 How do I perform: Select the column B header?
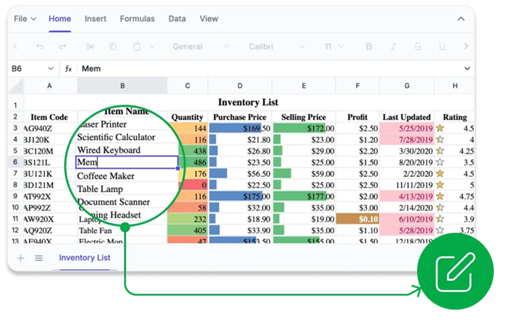pos(123,86)
